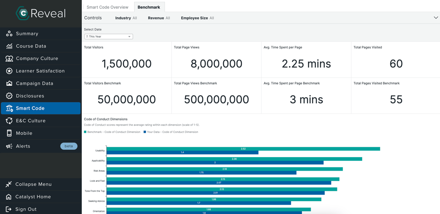Click the Sign Out icon
The height and width of the screenshot is (214, 440).
9,209
